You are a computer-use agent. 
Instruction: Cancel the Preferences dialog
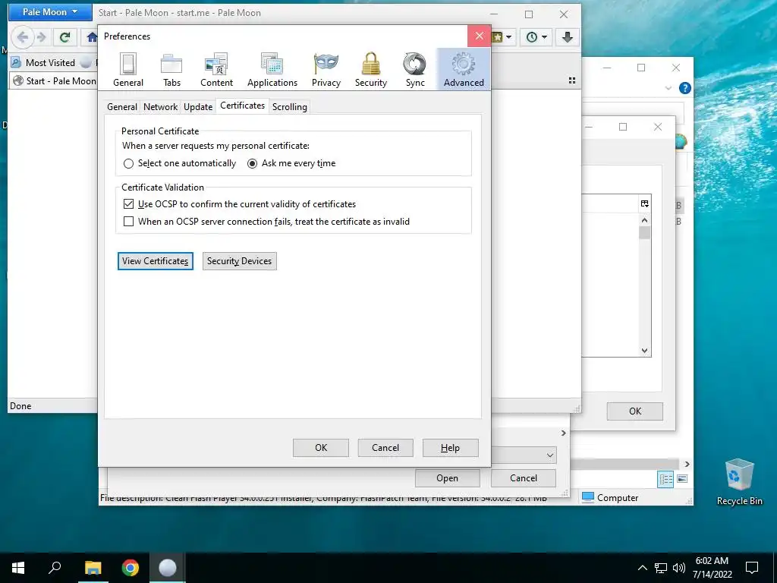(x=385, y=448)
